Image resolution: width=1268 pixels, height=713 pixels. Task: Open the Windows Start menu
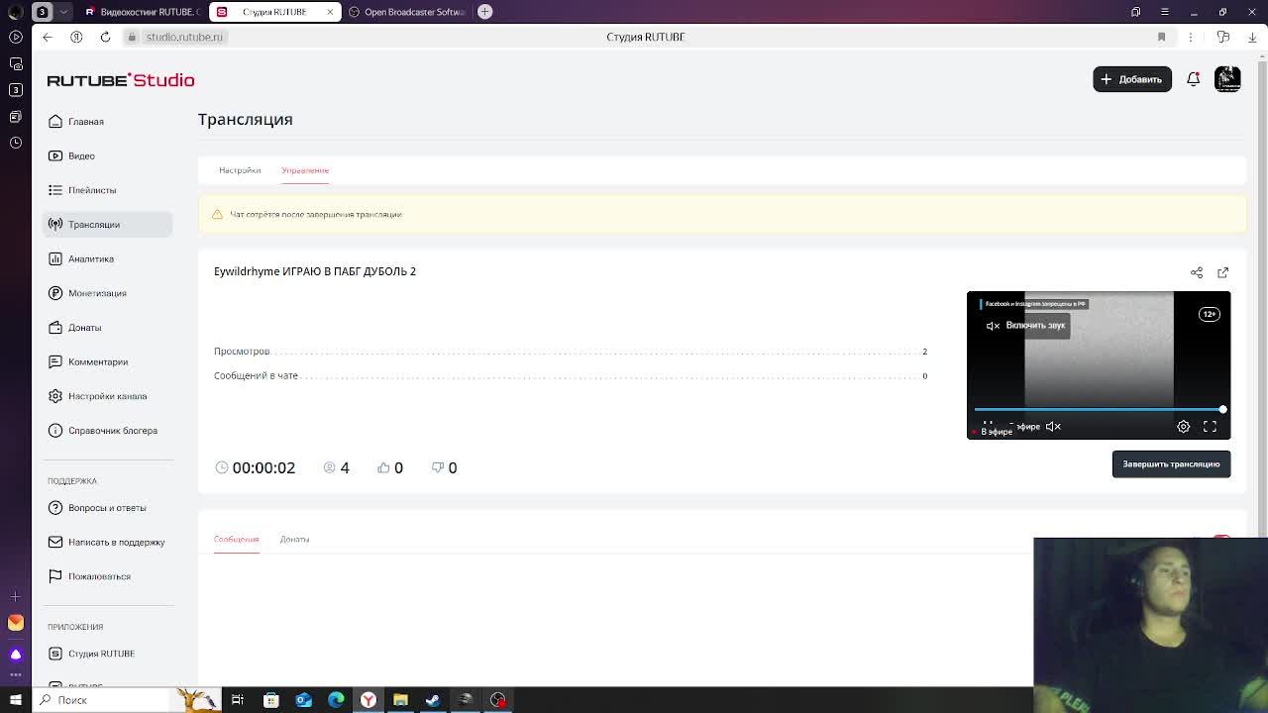(15, 700)
